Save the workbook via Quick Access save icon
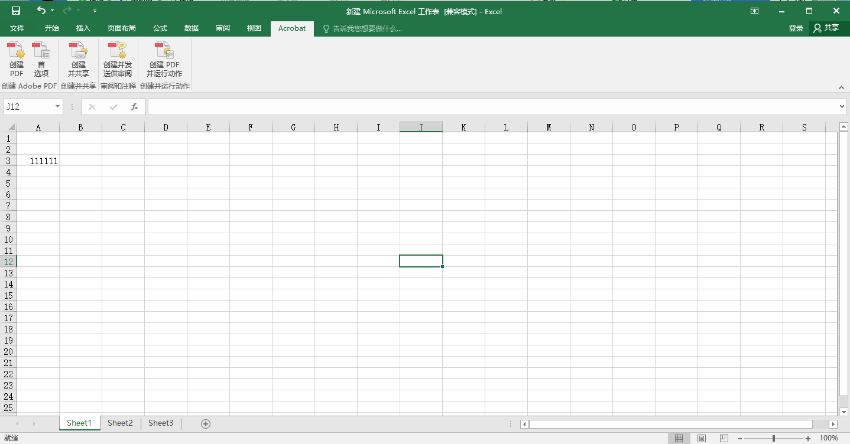The image size is (850, 444). click(15, 10)
